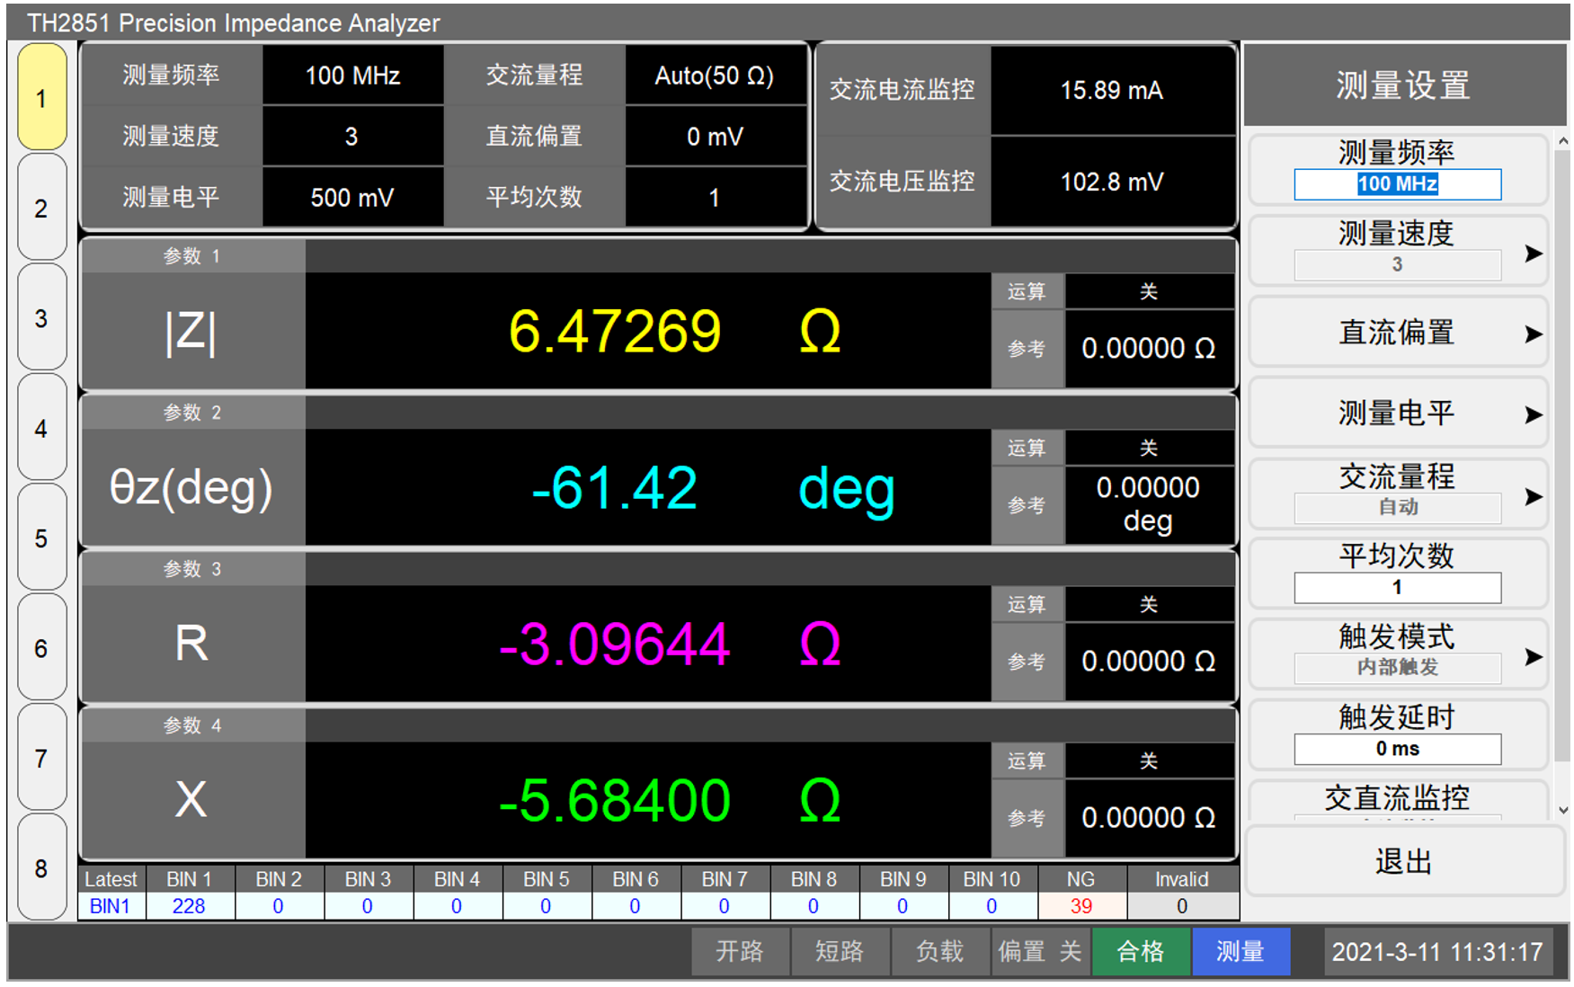Toggle the 偏置 bias on
The image size is (1574, 987).
click(x=1040, y=951)
